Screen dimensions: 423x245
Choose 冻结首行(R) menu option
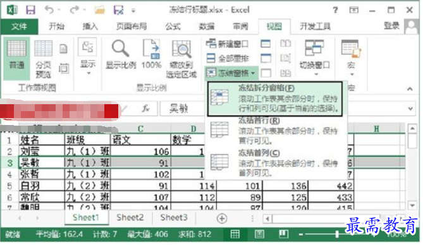[x=276, y=131]
